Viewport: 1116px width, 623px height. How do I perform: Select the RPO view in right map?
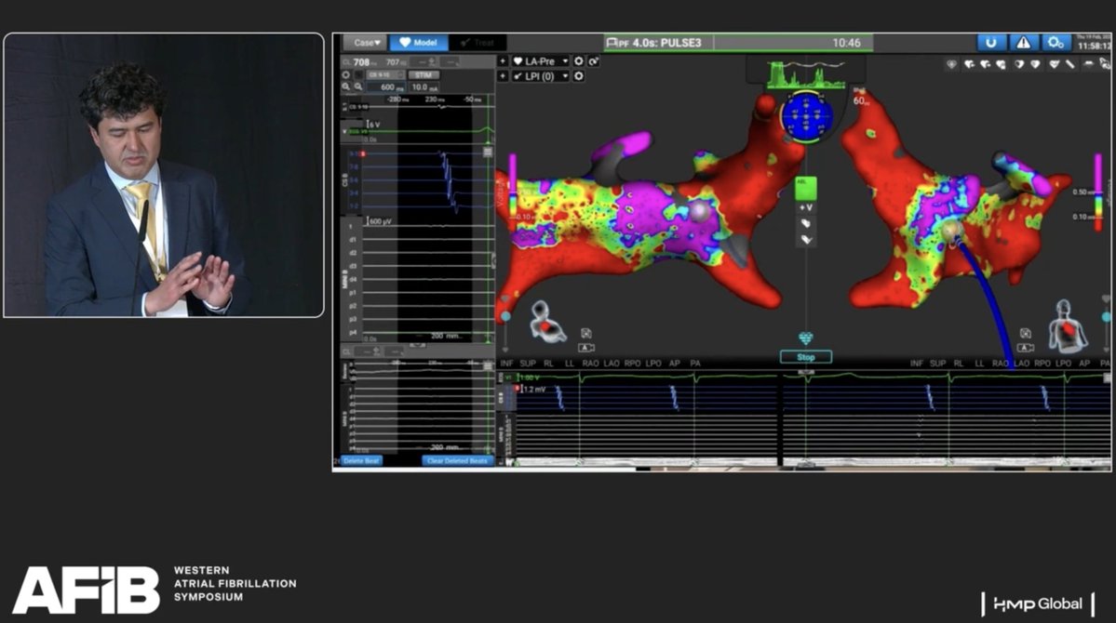point(1042,364)
